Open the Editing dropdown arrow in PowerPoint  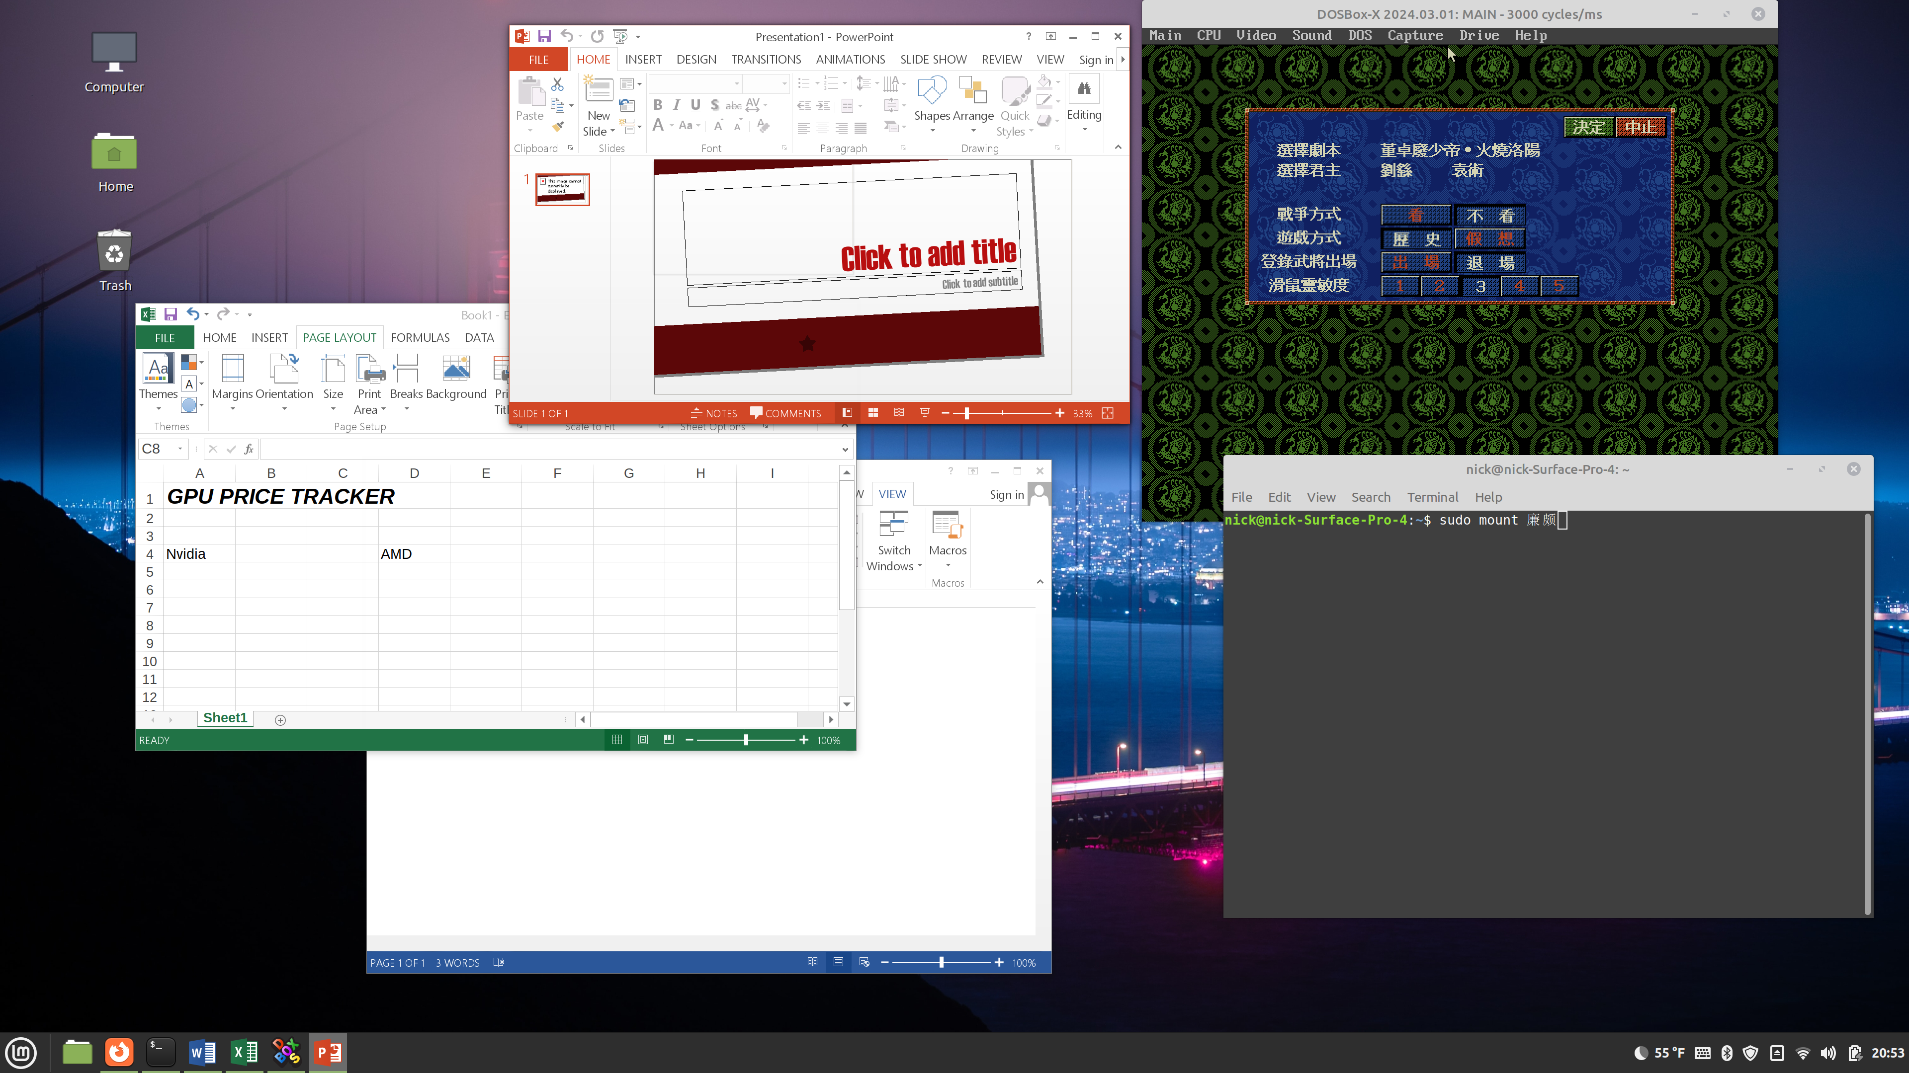pyautogui.click(x=1084, y=130)
